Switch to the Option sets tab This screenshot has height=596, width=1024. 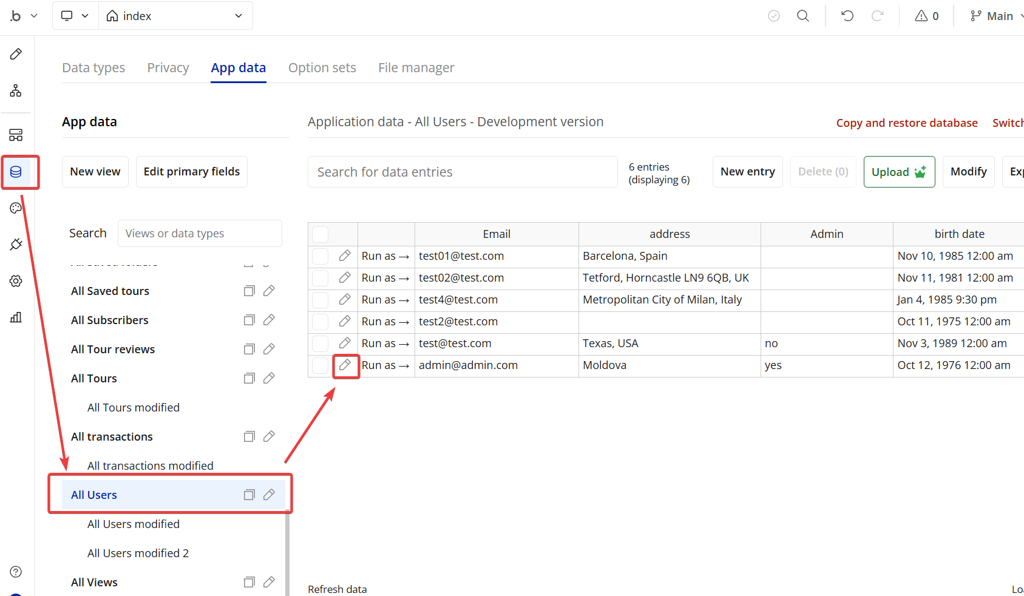[322, 68]
